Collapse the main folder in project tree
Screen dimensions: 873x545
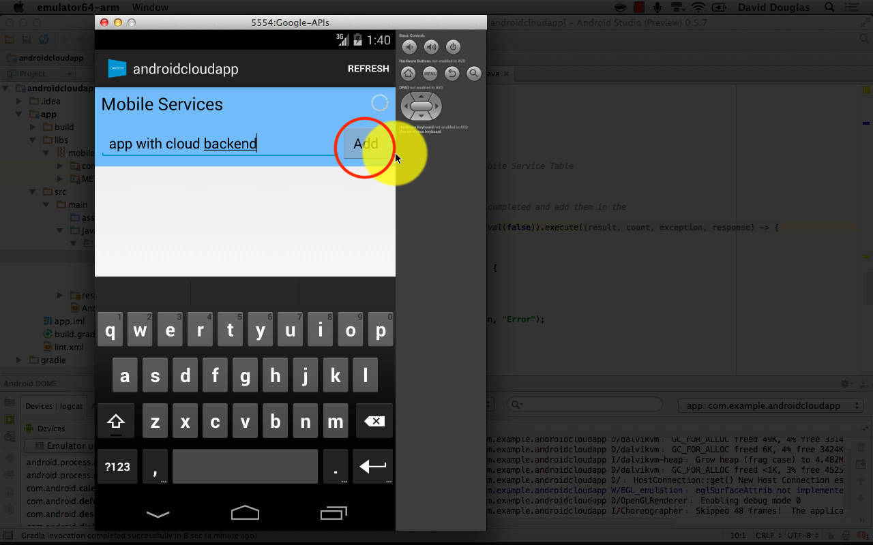[46, 205]
